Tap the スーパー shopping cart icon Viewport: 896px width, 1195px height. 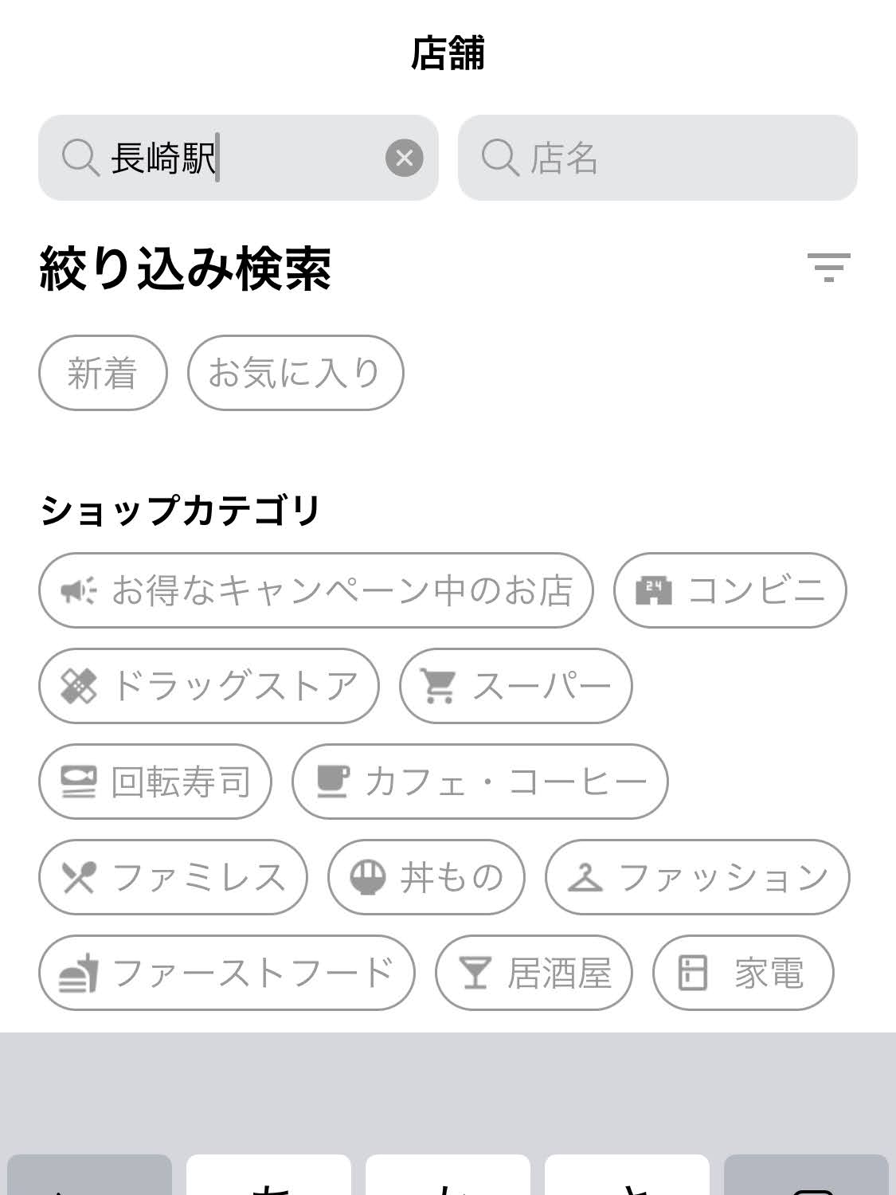439,686
